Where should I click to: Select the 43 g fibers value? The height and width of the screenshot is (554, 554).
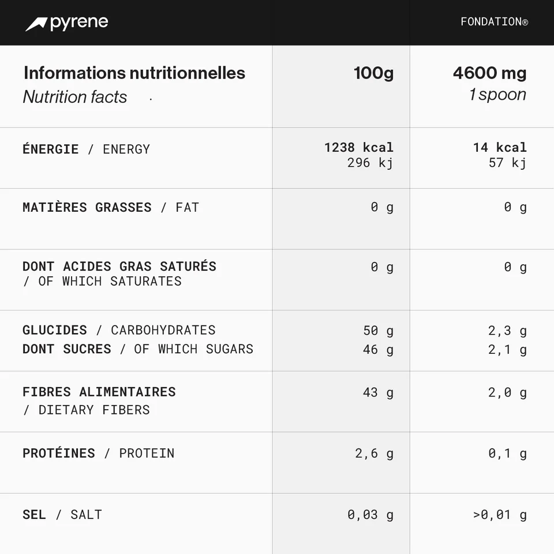tap(378, 392)
